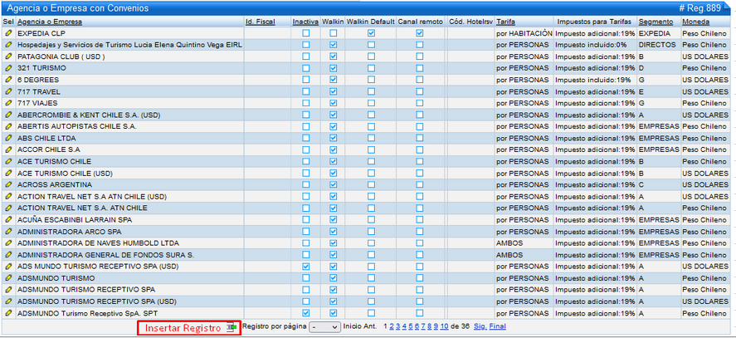Open pencil editor for Hospedajes y Servicios de Turismo row
Viewport: 736px width, 338px height.
(8, 45)
